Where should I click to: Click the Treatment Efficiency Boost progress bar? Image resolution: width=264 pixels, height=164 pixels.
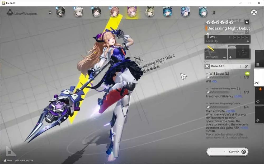point(218,92)
